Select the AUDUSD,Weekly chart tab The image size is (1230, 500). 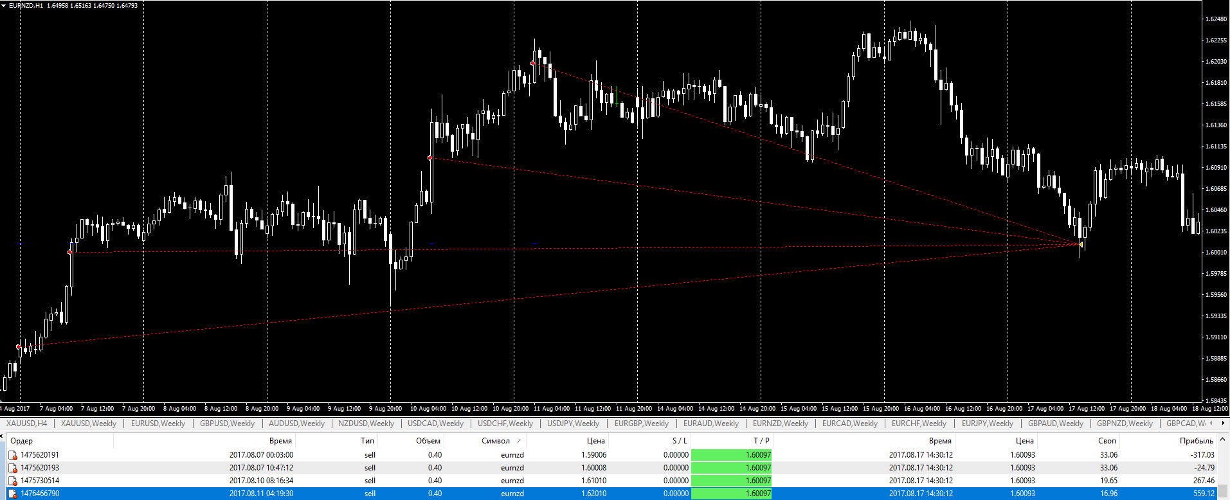click(x=296, y=424)
